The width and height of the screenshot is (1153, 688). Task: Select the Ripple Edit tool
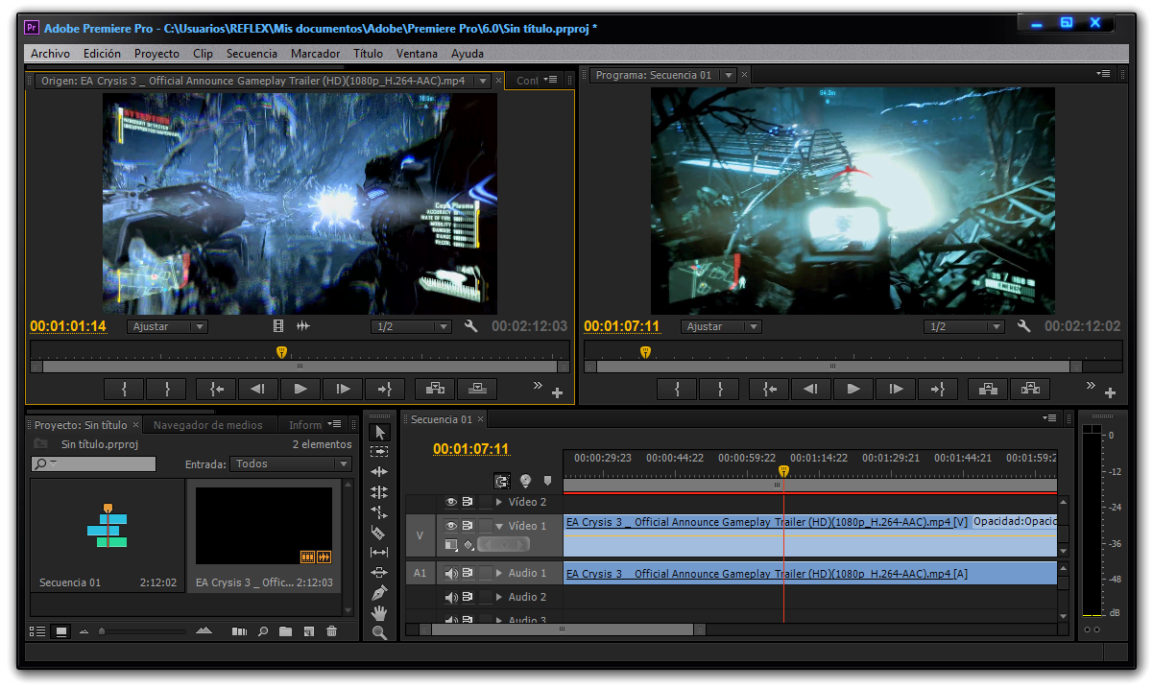[379, 472]
